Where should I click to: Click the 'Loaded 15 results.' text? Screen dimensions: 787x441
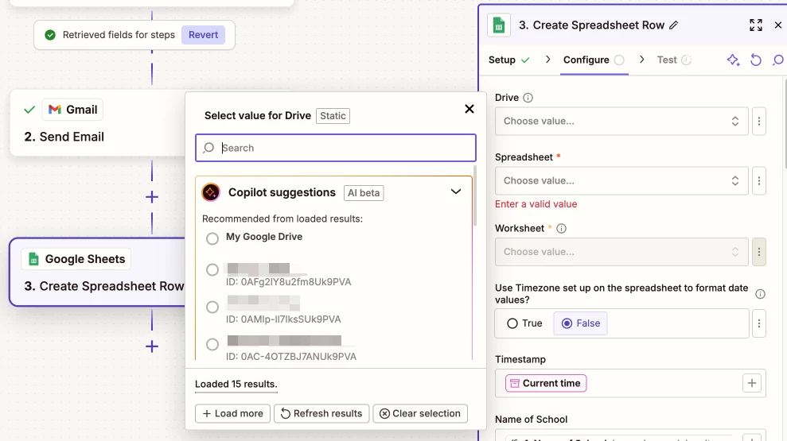(x=236, y=385)
